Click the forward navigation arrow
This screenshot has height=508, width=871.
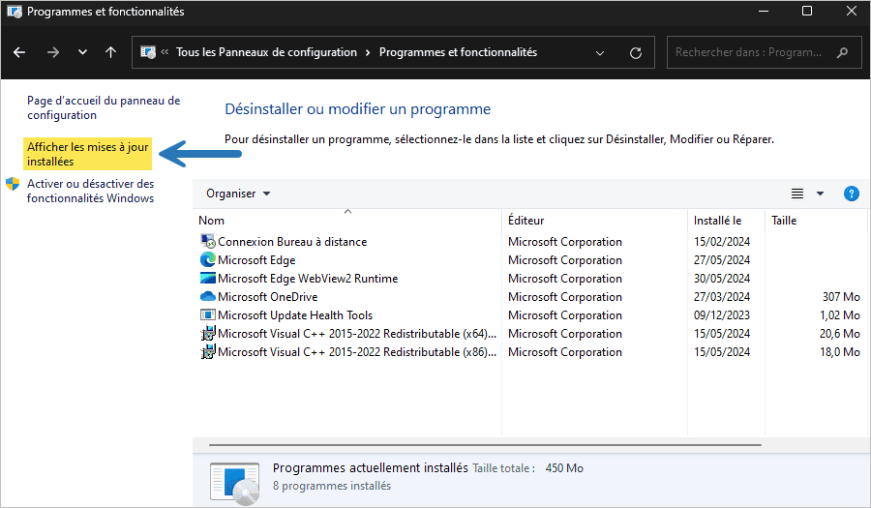tap(53, 52)
